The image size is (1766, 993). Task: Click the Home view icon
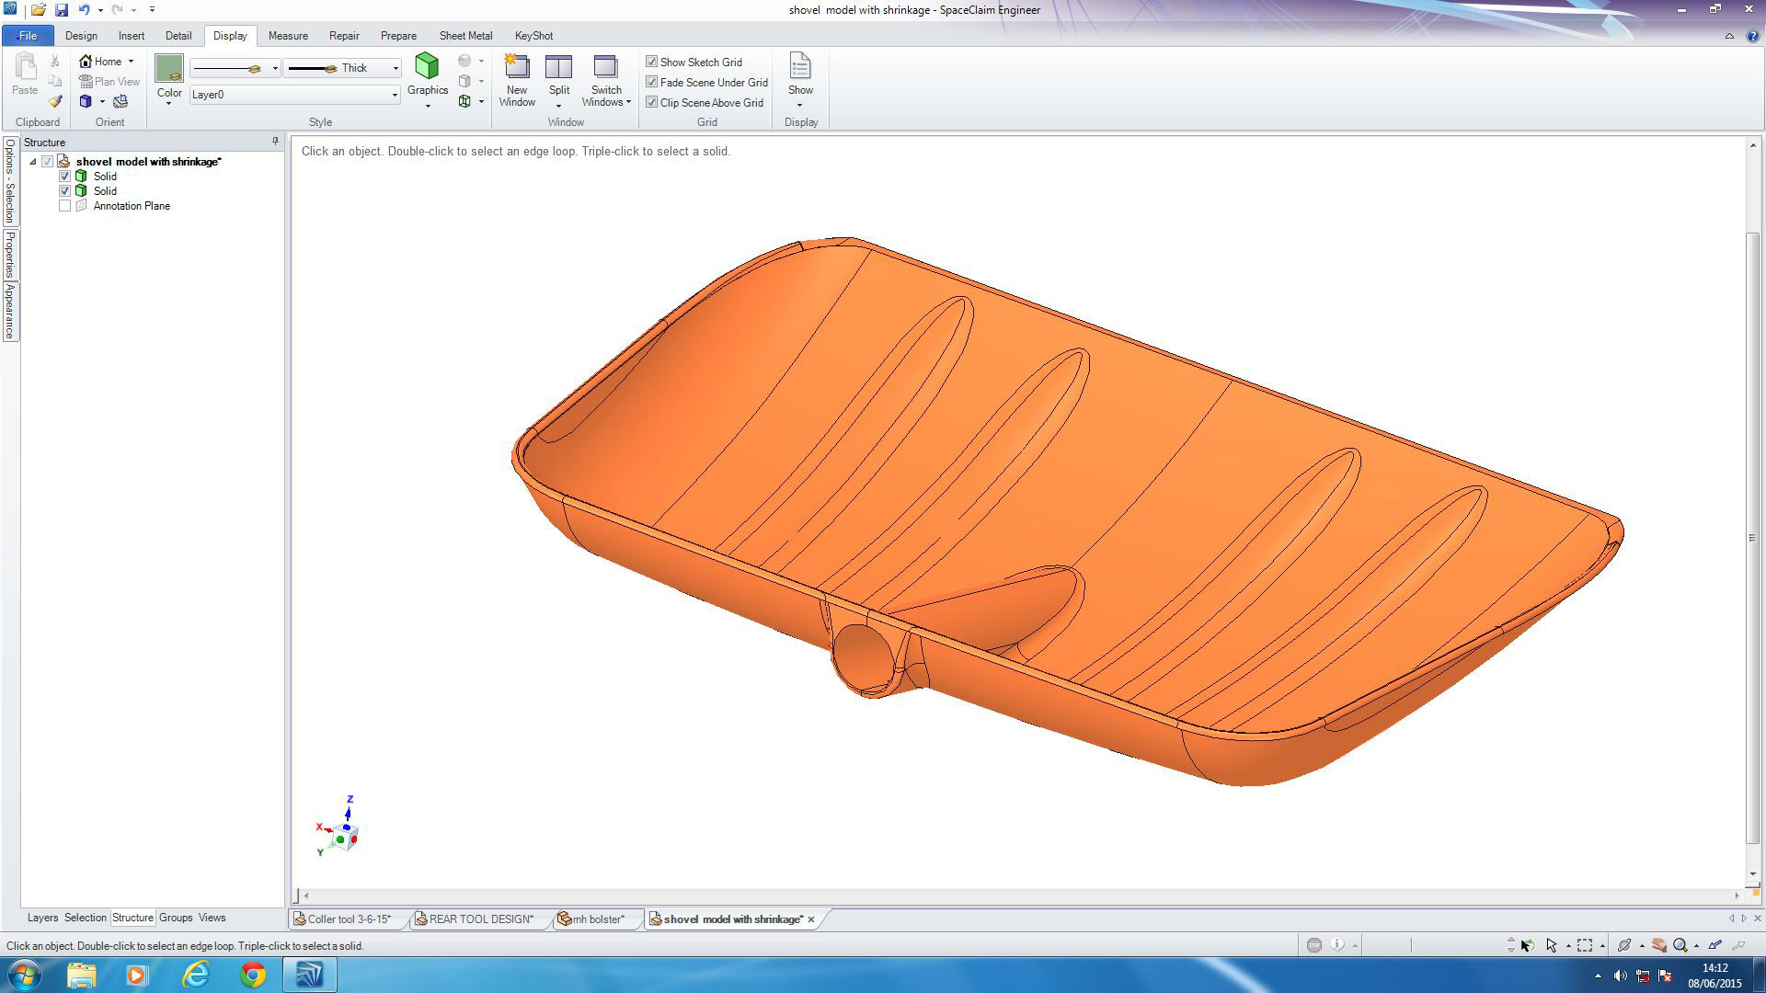[86, 62]
